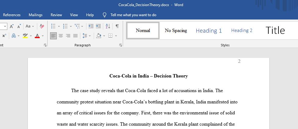Apply the Heading 2 style

coord(242,30)
